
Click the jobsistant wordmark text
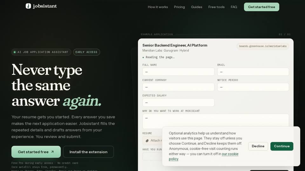(x=45, y=6)
